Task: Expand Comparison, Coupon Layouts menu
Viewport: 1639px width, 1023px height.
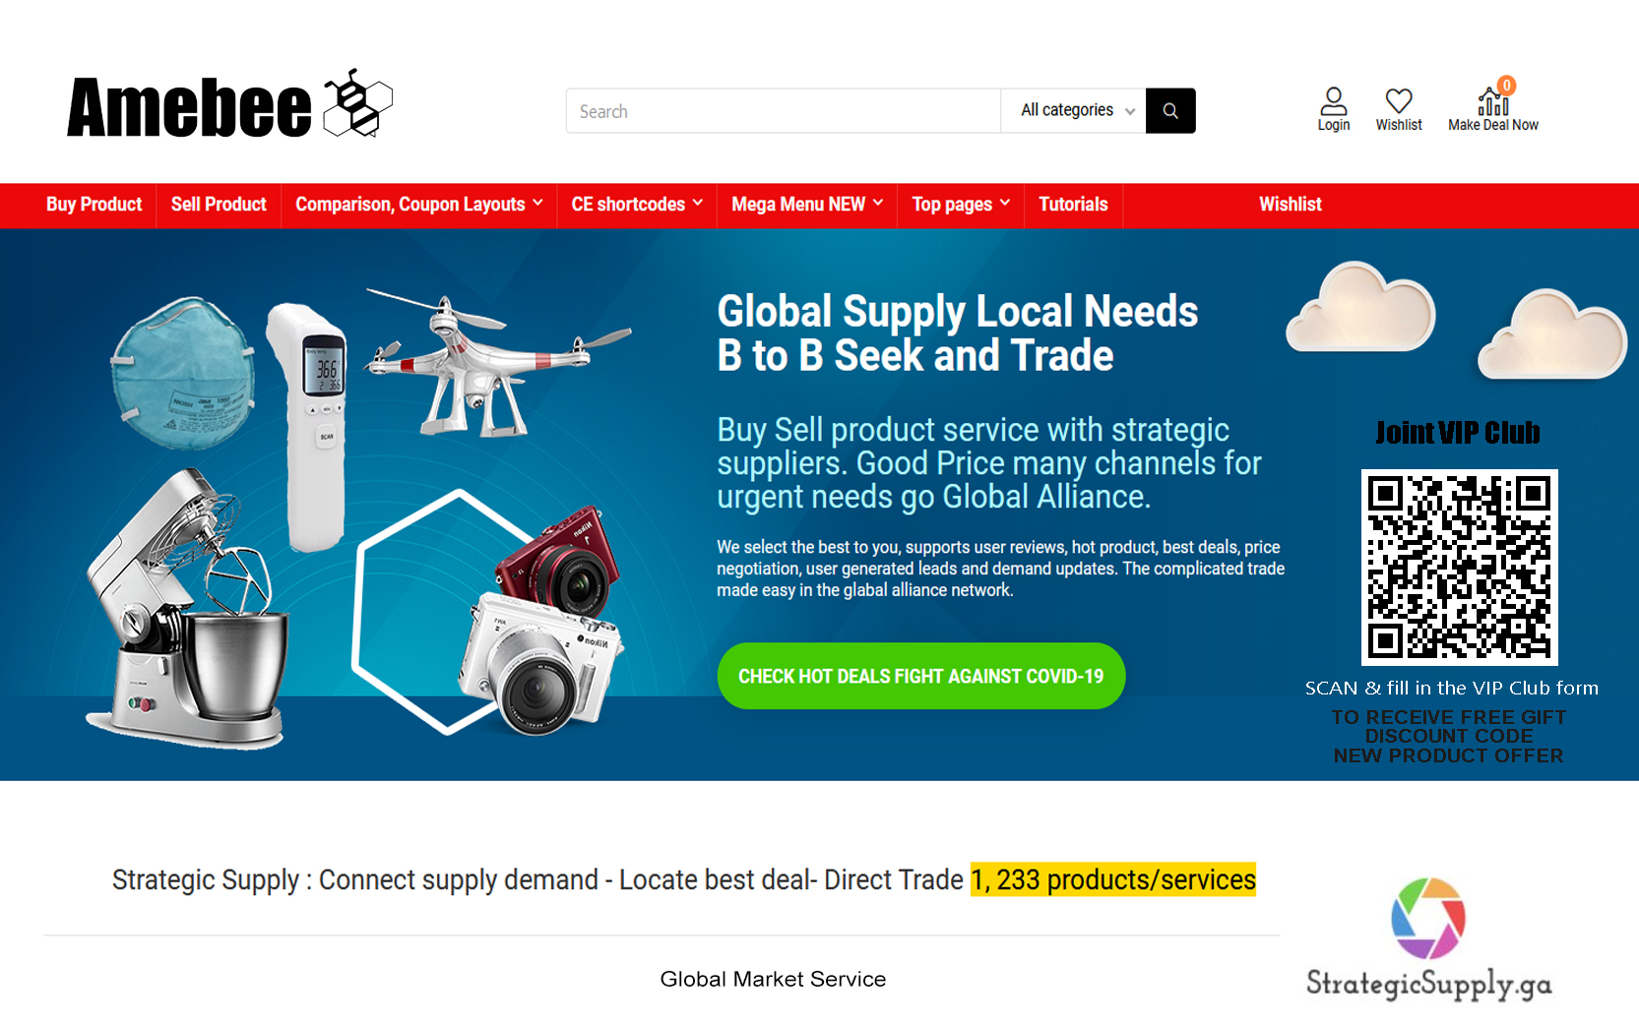Action: click(x=419, y=205)
